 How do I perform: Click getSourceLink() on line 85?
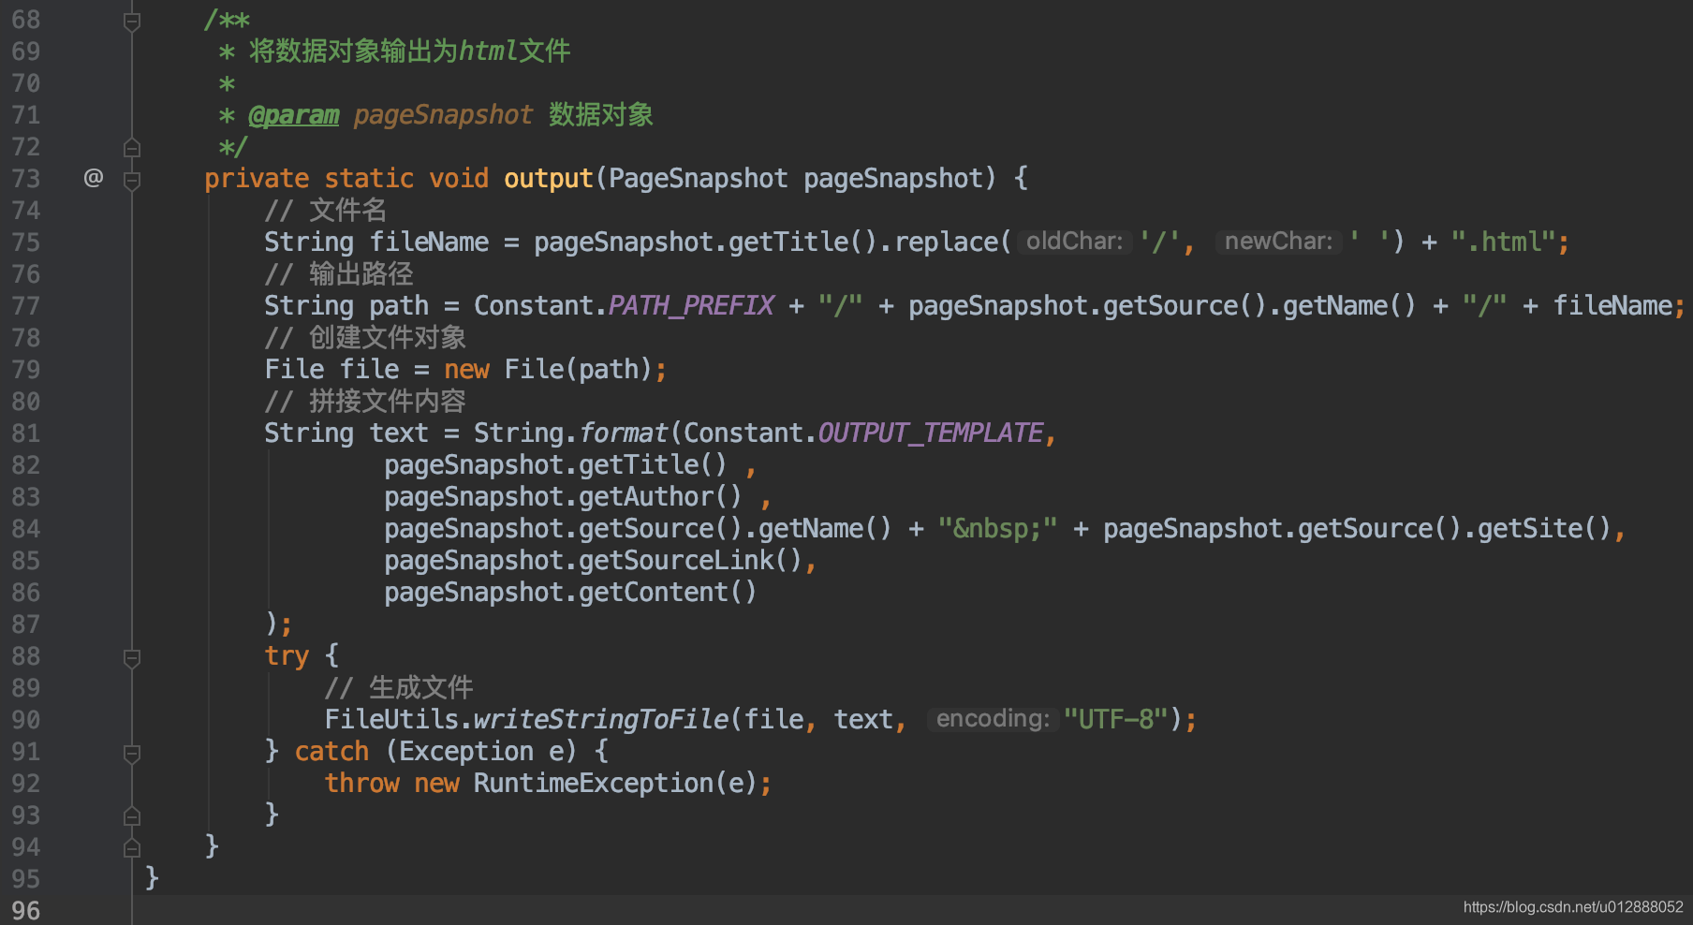click(x=691, y=561)
